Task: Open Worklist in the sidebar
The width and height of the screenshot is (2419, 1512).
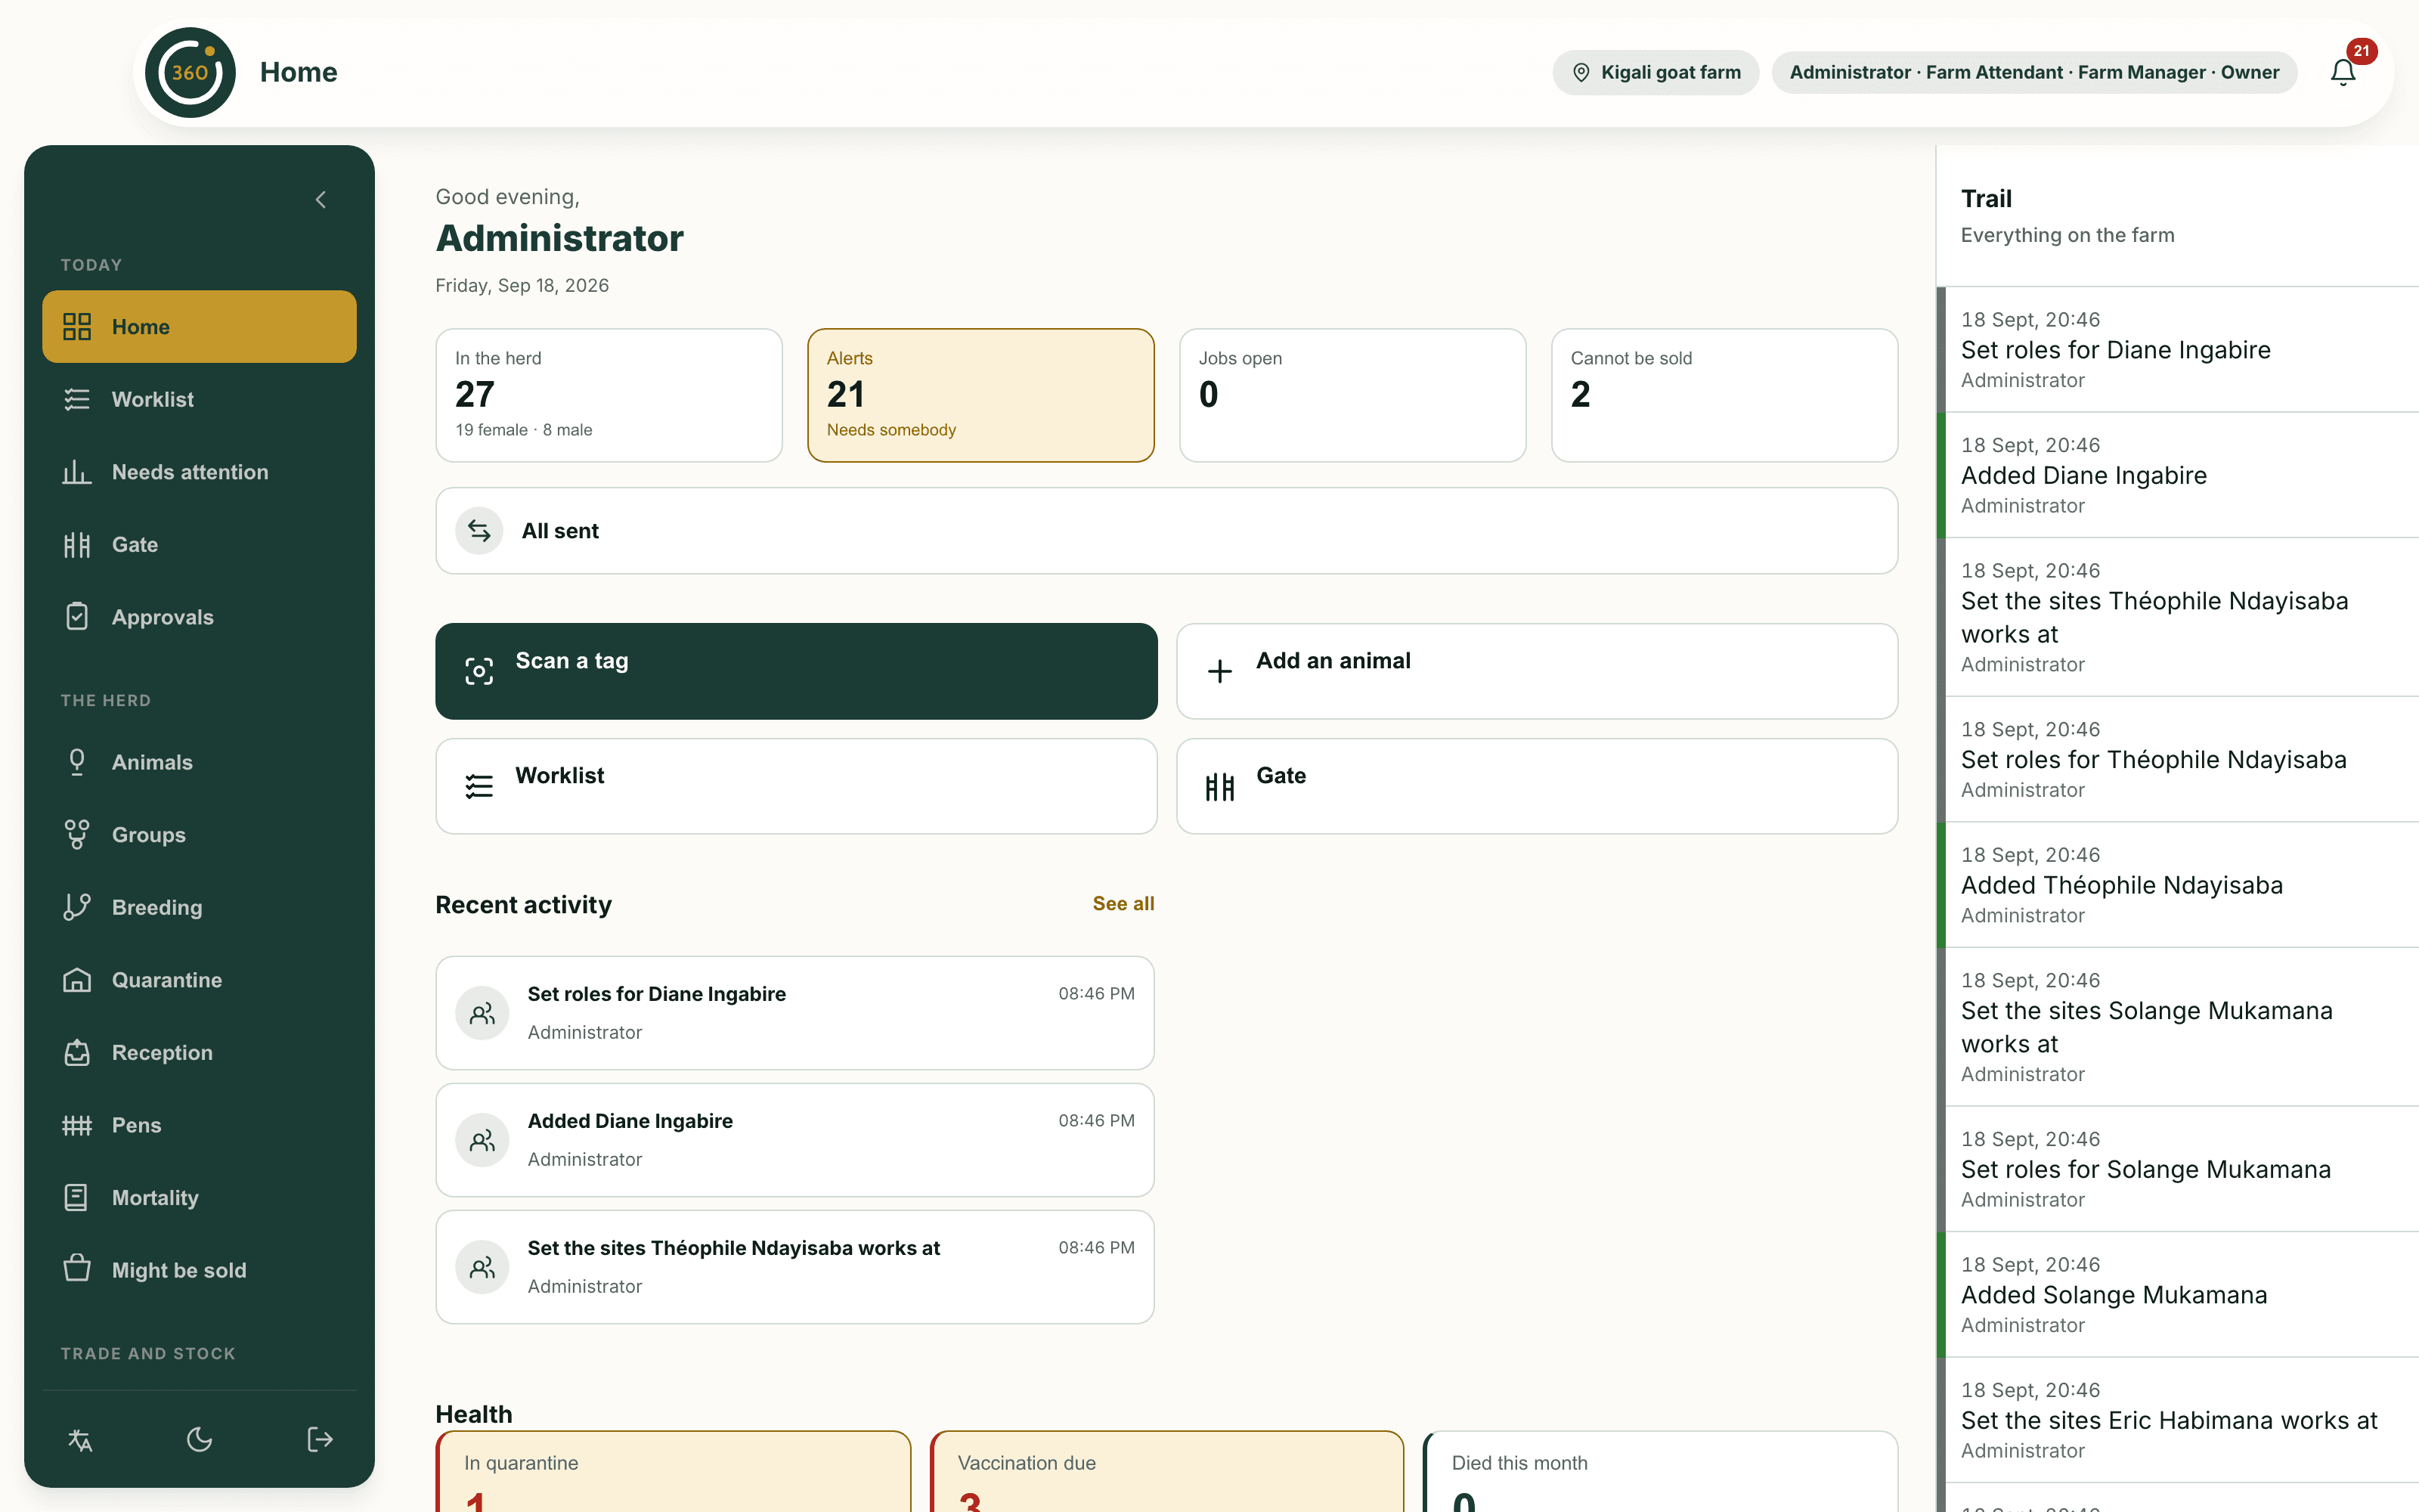Action: tap(199, 399)
